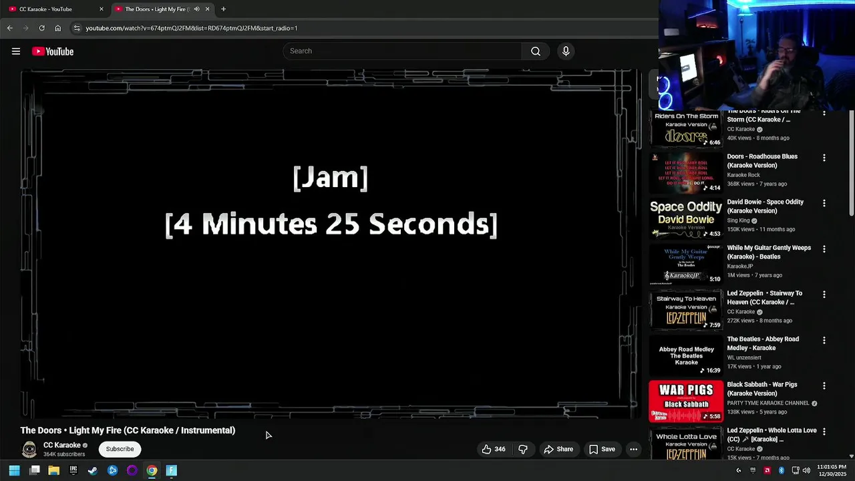Click the karaoke video player area
Image resolution: width=855 pixels, height=481 pixels.
pos(331,244)
